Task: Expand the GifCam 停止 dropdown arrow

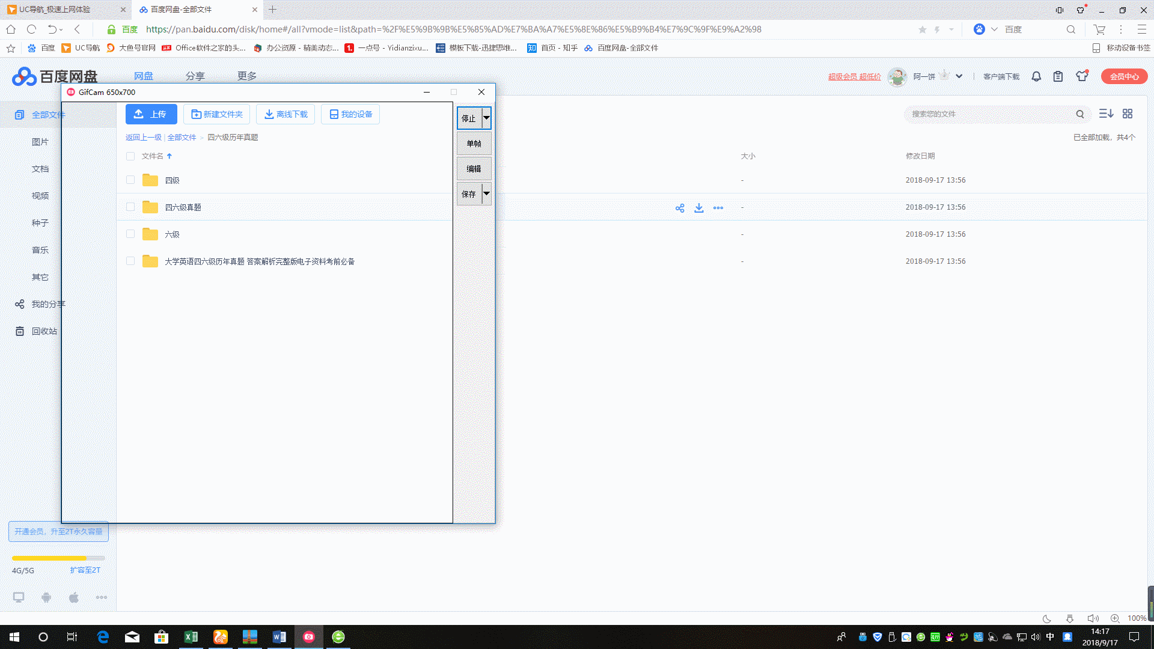Action: coord(486,118)
